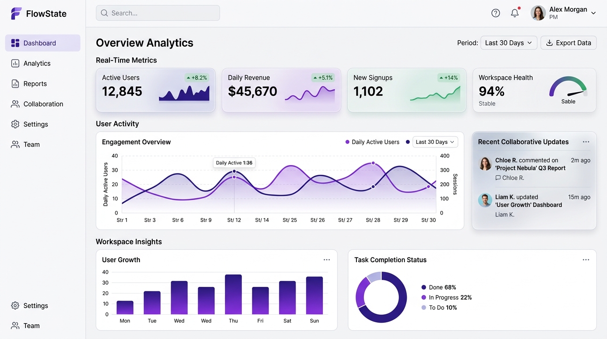Click the 15m ago timestamp
The height and width of the screenshot is (339, 607).
579,197
